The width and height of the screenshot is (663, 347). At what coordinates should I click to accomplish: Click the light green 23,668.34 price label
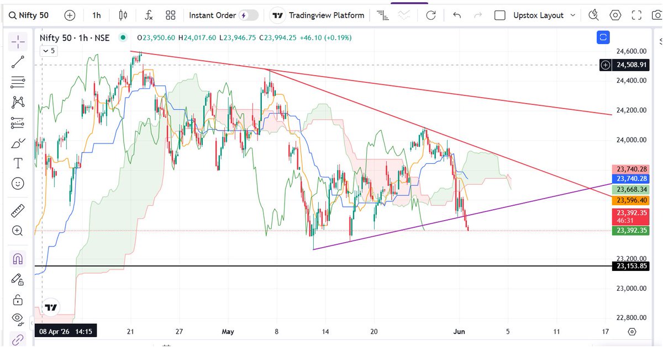coord(632,189)
